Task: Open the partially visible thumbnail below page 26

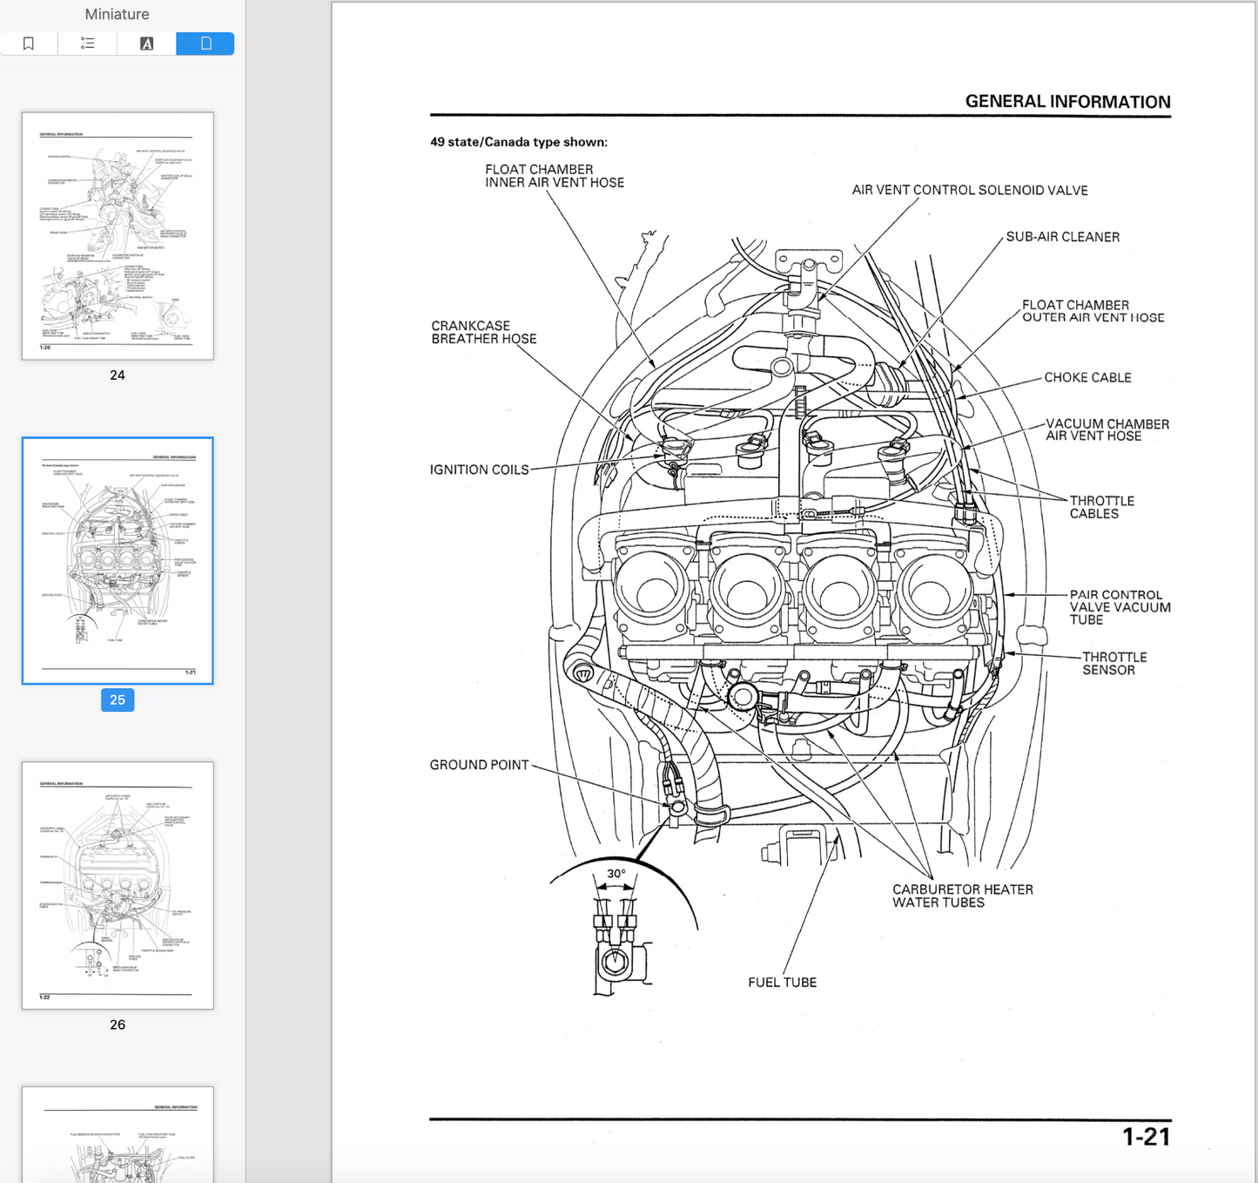Action: (x=118, y=1134)
